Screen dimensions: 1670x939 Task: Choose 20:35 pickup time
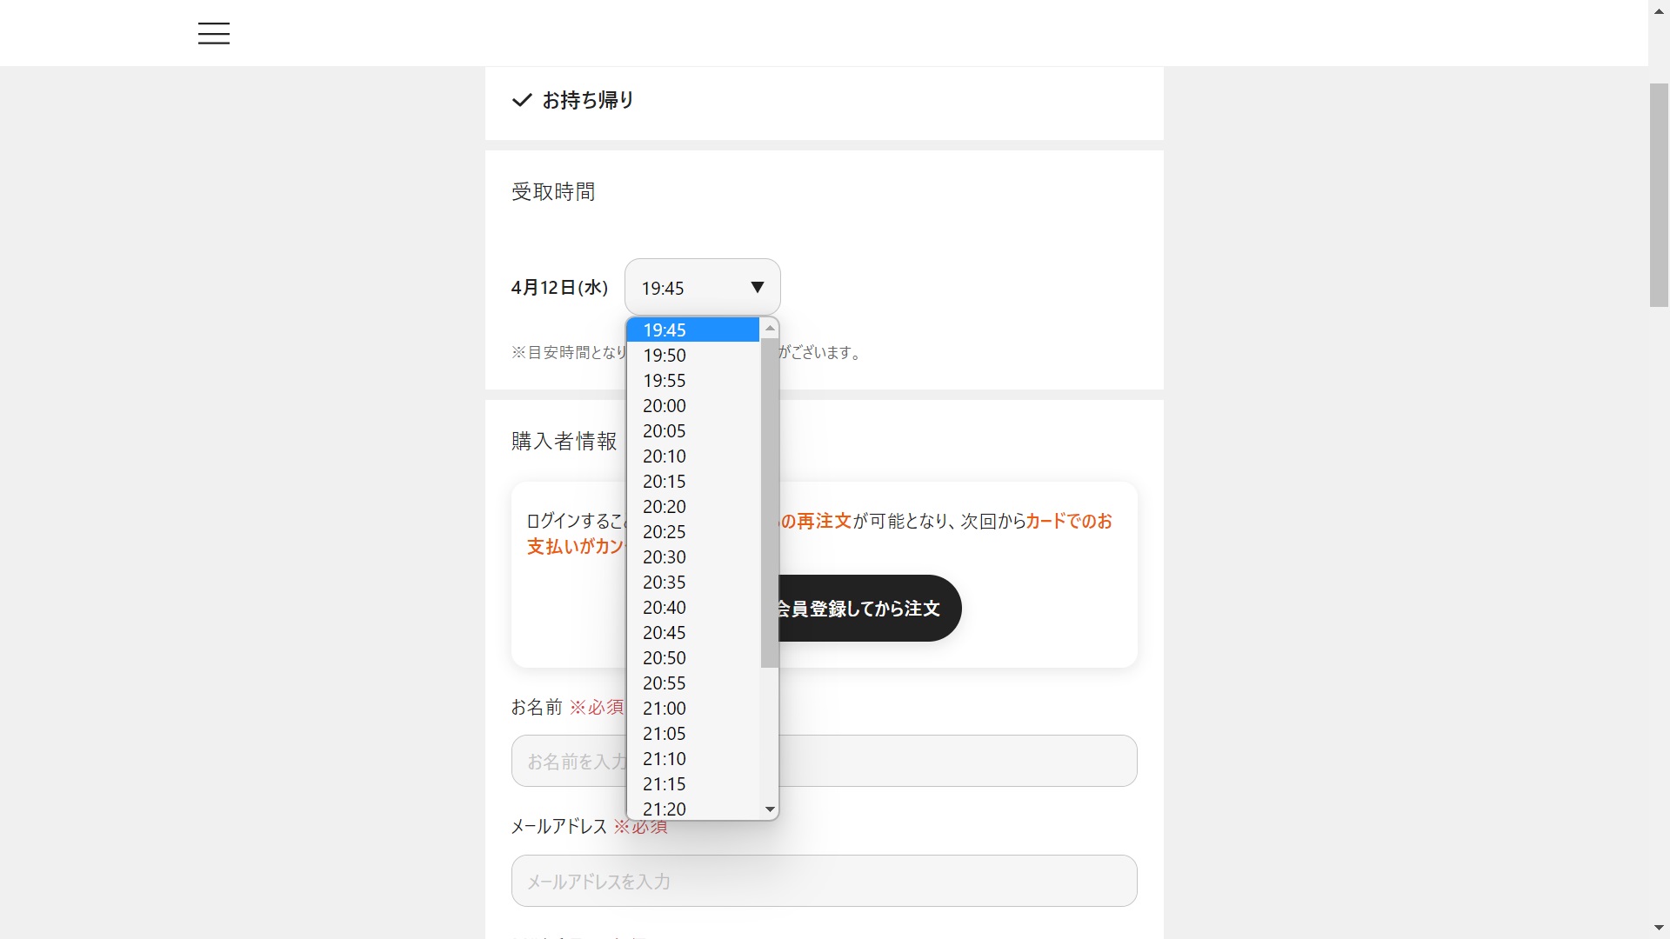[693, 582]
